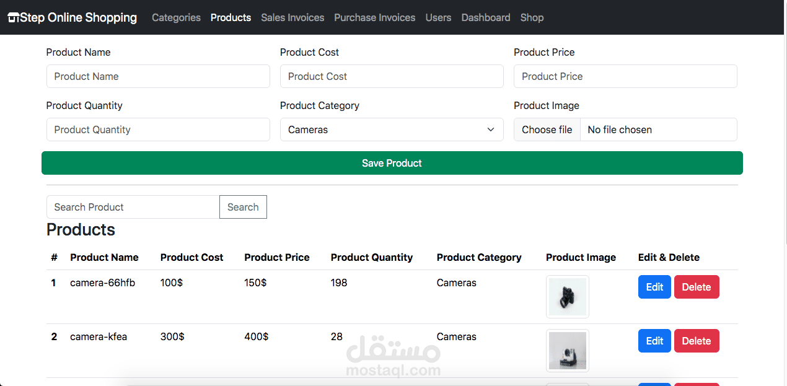Expand the Product Category dropdown
Image resolution: width=787 pixels, height=386 pixels.
[x=392, y=129]
